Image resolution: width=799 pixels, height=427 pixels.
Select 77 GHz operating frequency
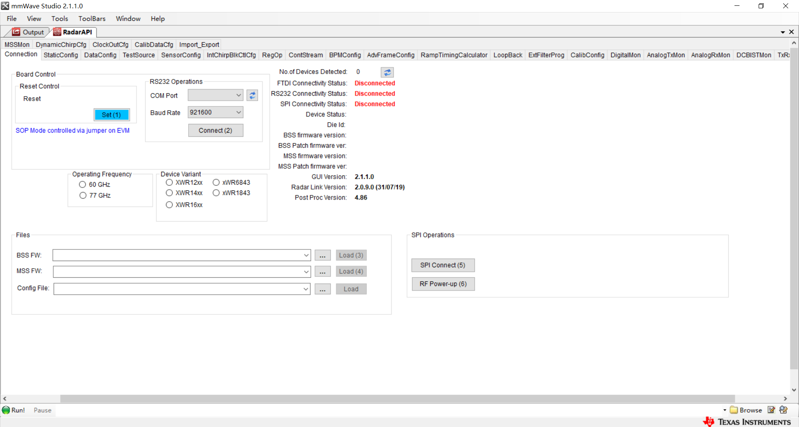83,195
